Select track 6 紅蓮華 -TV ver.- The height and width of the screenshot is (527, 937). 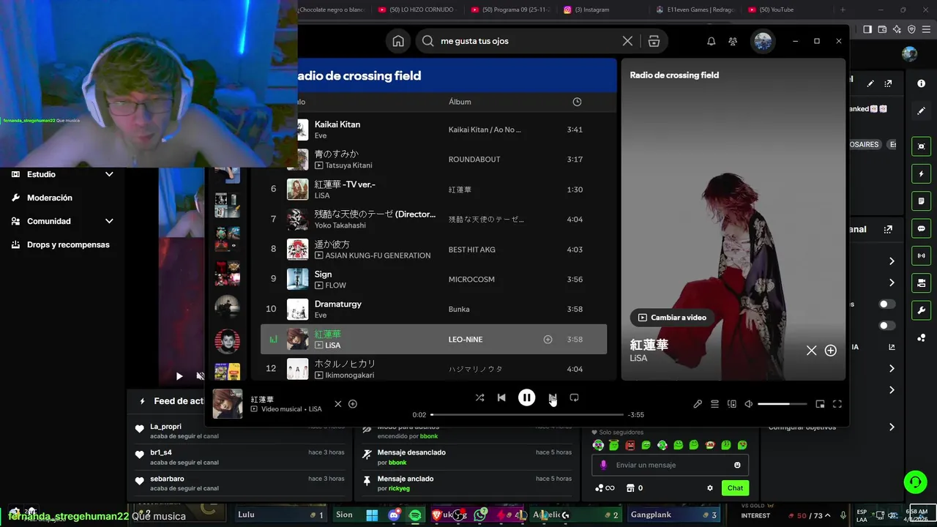[x=433, y=190]
